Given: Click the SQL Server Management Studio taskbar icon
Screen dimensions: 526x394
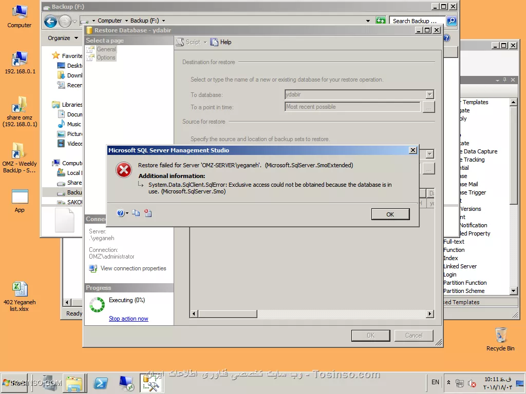Looking at the screenshot, I should [x=152, y=383].
